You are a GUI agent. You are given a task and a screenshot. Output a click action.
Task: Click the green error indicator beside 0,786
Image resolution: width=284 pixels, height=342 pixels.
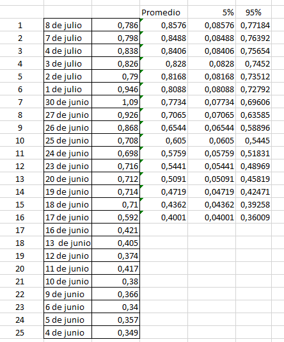(x=141, y=20)
